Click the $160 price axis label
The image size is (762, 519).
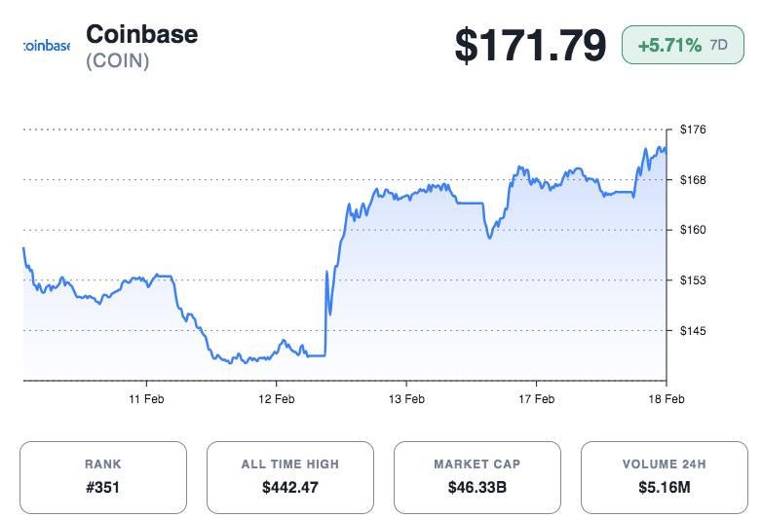click(x=691, y=231)
